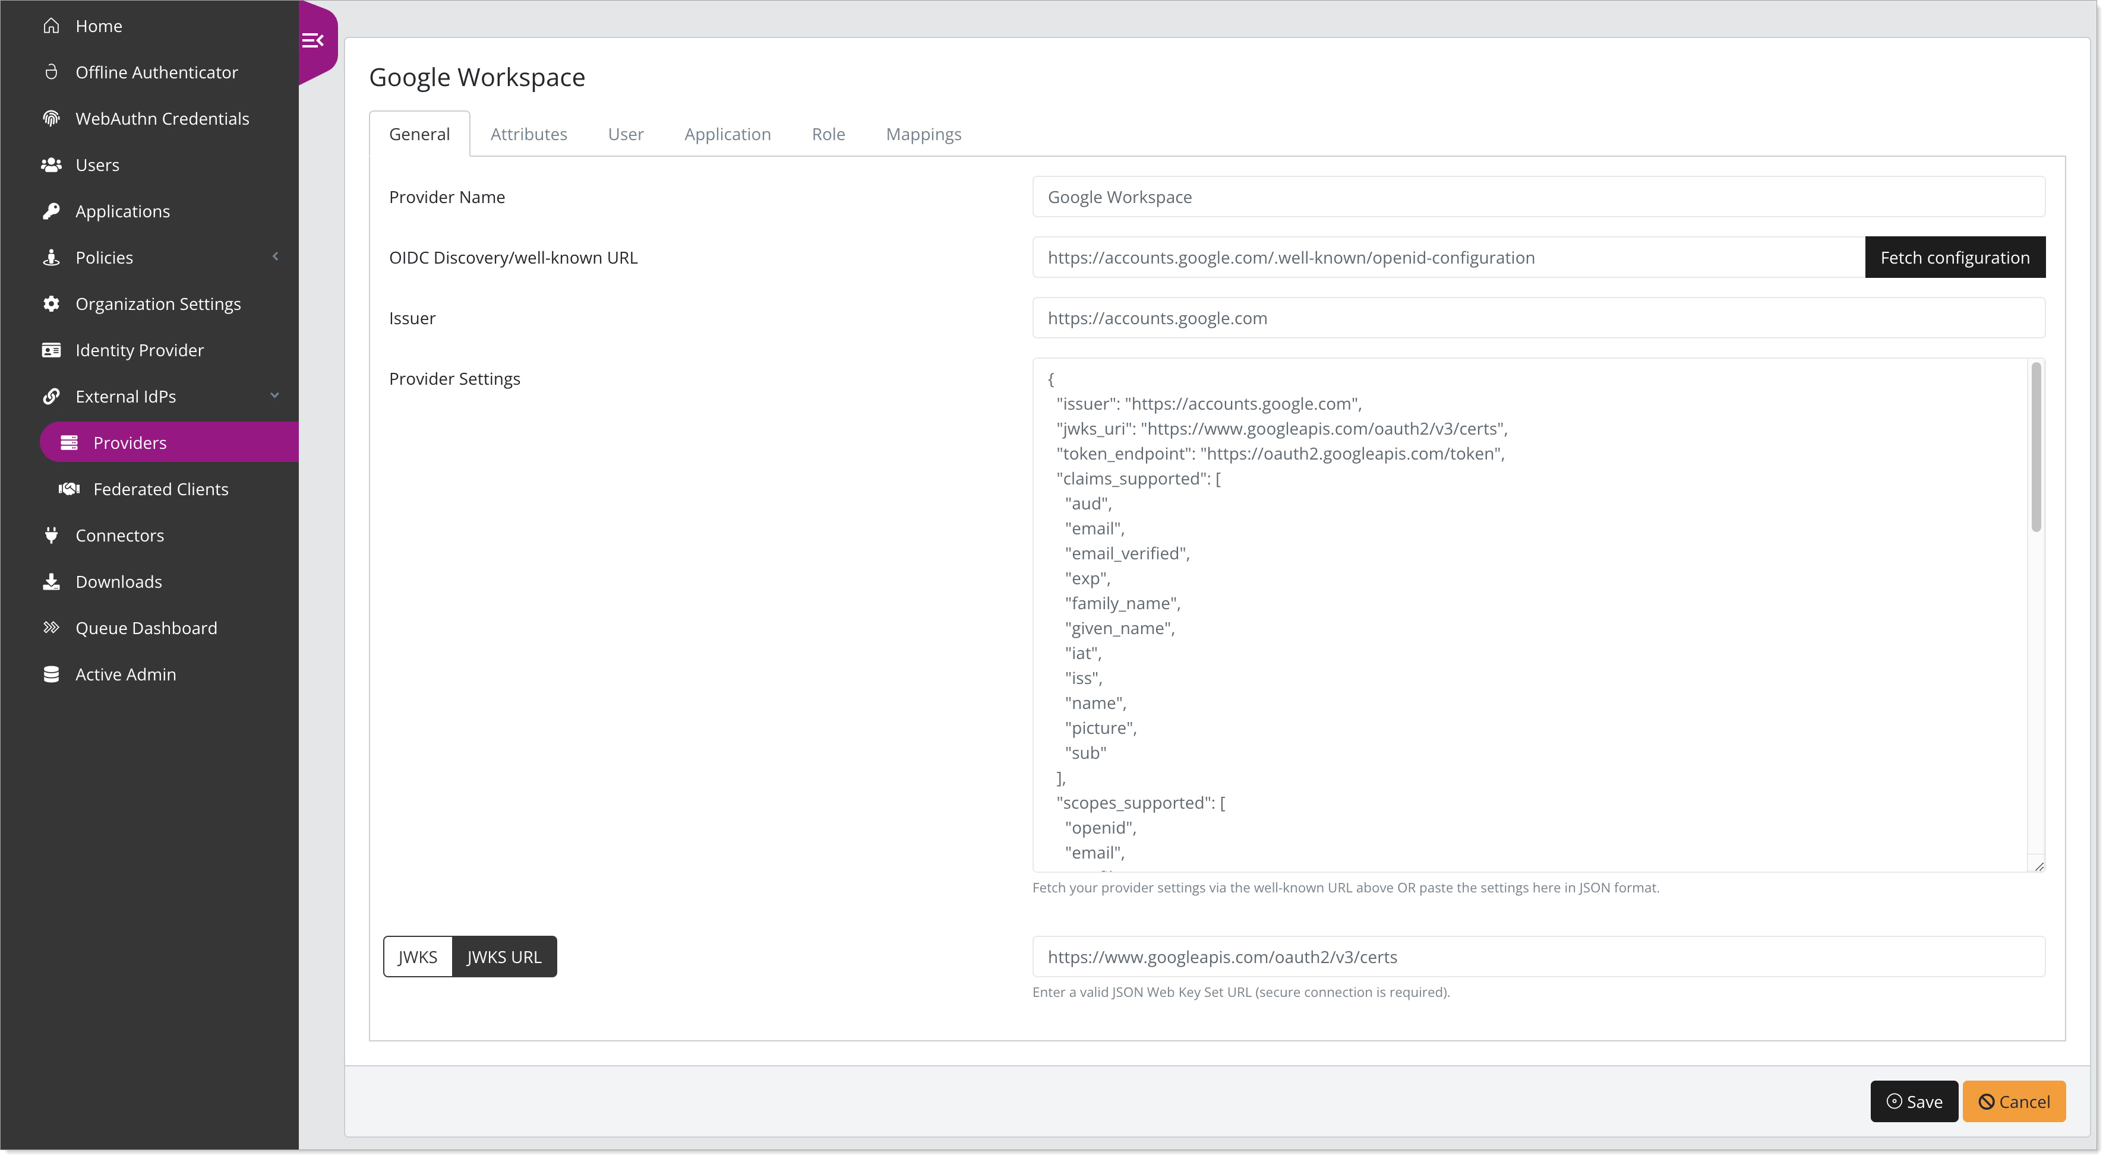The width and height of the screenshot is (2106, 1159).
Task: Click the Fetch configuration button
Action: click(1955, 257)
